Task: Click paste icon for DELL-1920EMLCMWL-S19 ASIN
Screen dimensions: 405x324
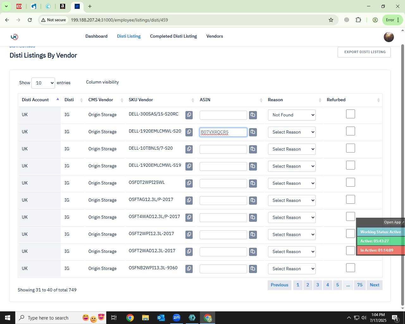Action: pos(253,166)
